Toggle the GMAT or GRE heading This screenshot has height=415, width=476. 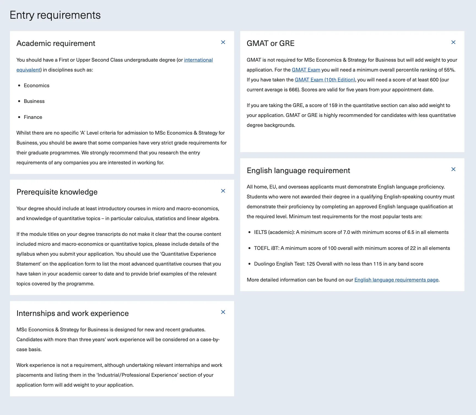271,43
